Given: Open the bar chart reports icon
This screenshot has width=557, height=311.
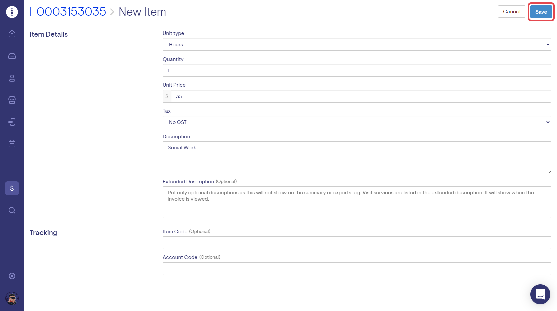Looking at the screenshot, I should (x=12, y=166).
